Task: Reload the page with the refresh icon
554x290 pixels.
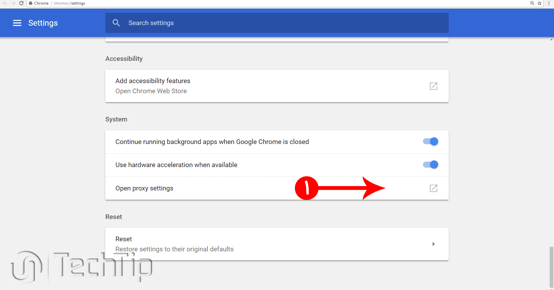Action: pyautogui.click(x=21, y=3)
